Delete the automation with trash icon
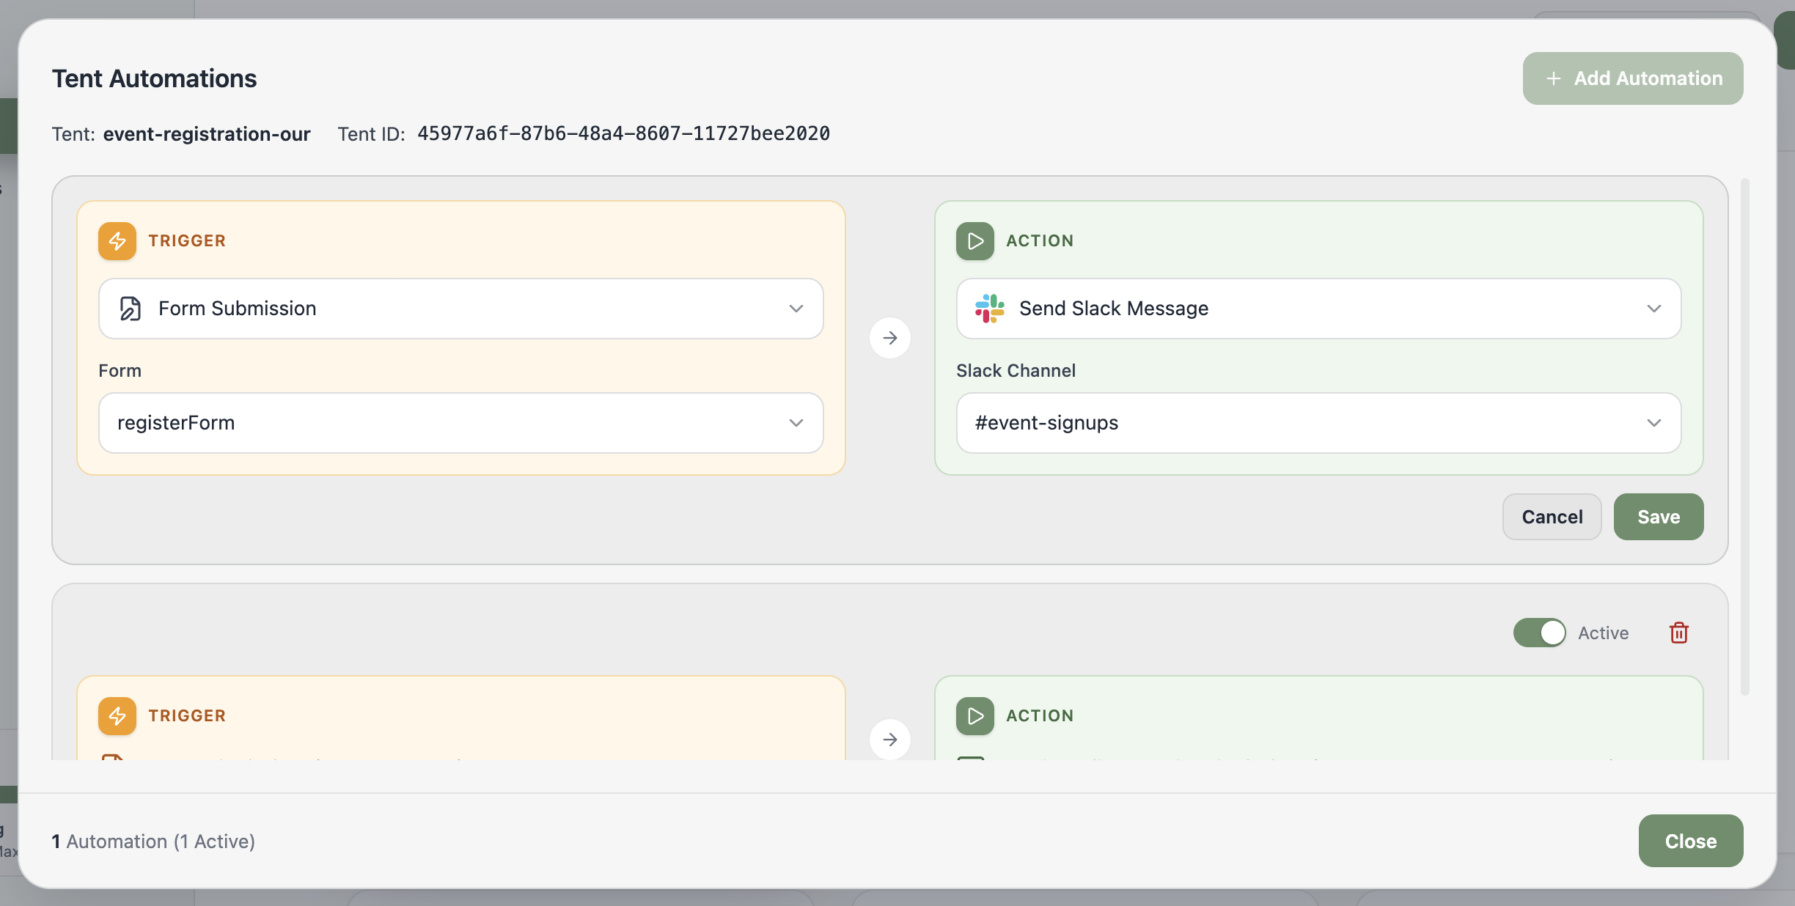 (x=1679, y=633)
